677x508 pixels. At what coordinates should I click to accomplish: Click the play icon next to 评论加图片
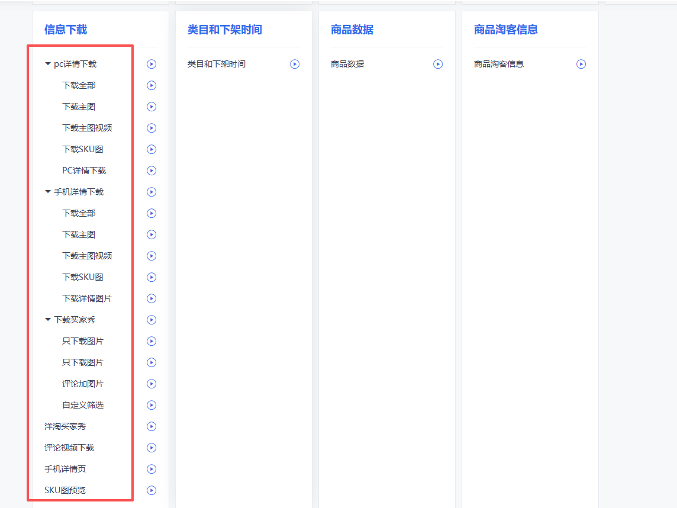click(151, 384)
